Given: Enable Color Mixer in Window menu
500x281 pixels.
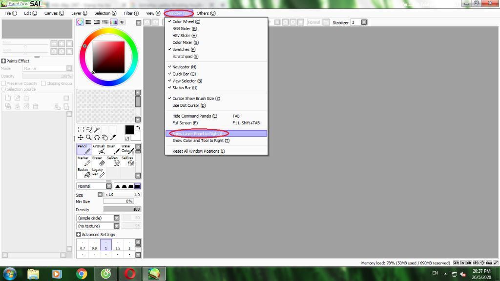Looking at the screenshot, I should coord(216,42).
